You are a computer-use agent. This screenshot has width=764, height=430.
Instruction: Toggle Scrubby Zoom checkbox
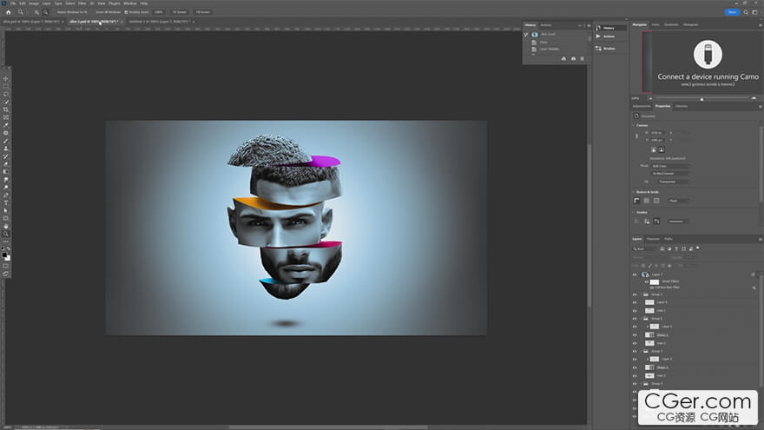click(127, 12)
